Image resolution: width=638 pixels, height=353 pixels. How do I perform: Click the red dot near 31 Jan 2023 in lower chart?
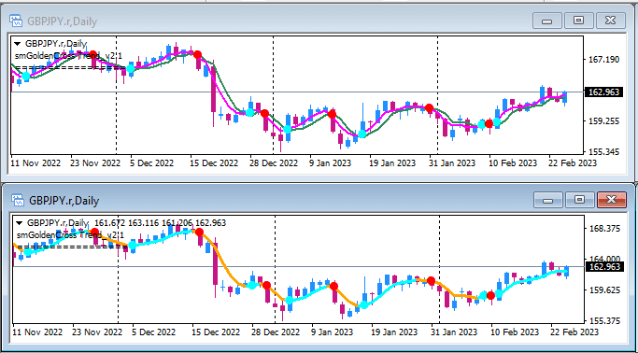(431, 281)
